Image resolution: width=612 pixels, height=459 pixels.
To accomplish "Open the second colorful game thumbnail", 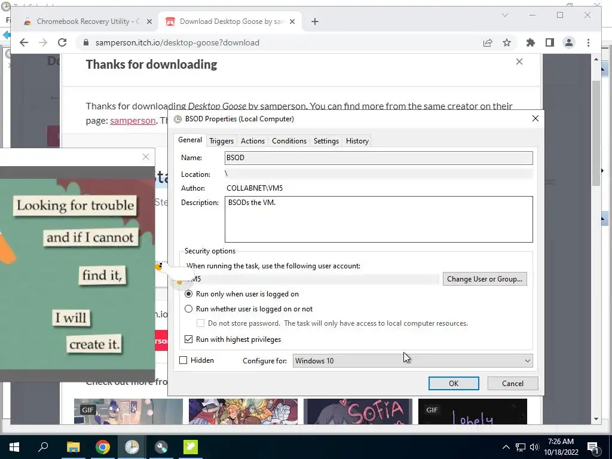I will [243, 411].
